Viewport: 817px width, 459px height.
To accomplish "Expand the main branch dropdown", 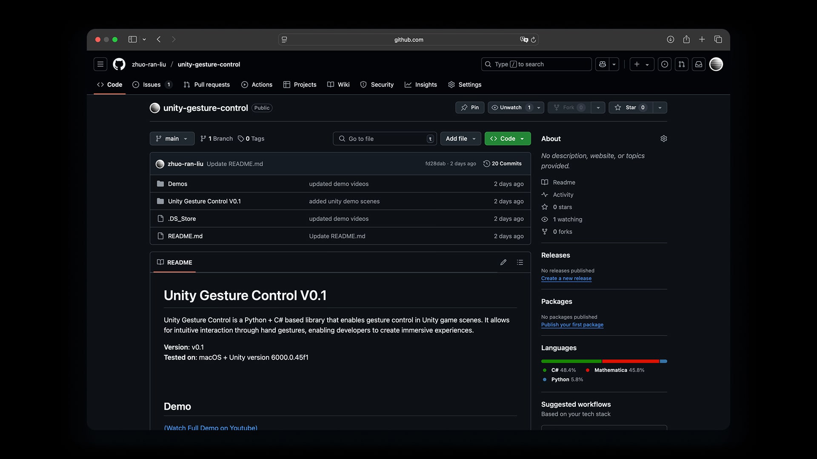I will click(x=172, y=139).
